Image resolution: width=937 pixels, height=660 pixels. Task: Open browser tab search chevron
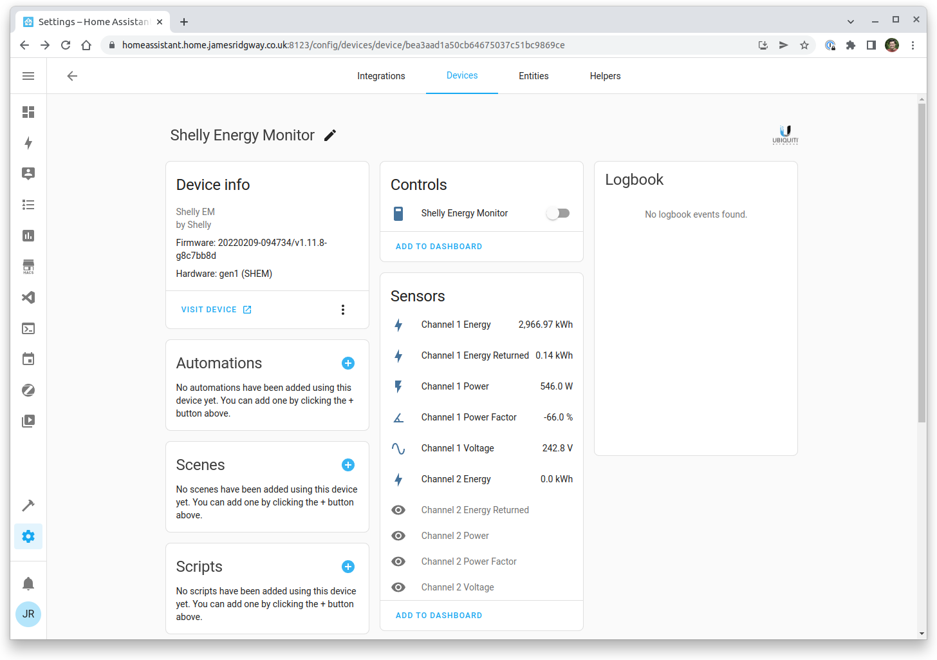(x=851, y=21)
